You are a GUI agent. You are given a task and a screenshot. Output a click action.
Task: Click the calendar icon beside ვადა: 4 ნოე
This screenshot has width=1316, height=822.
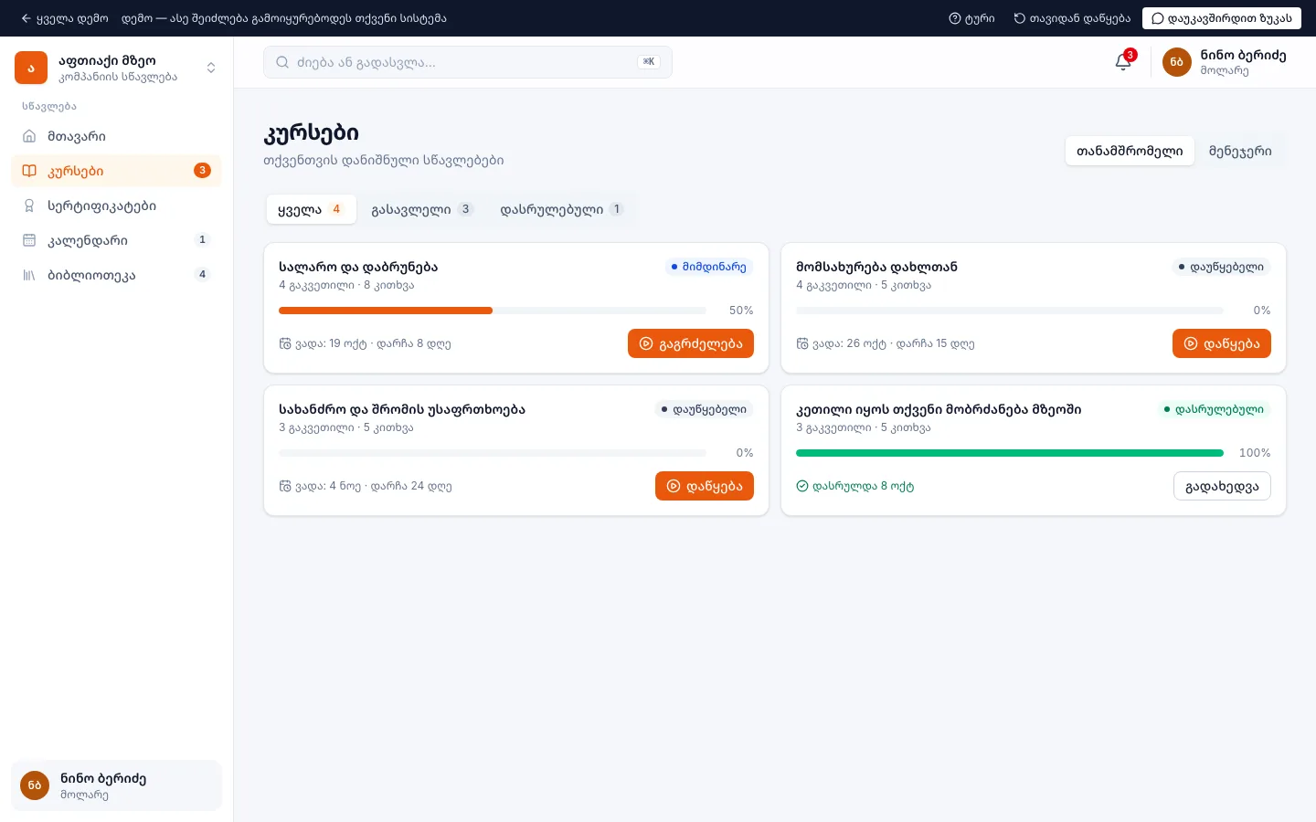click(285, 486)
